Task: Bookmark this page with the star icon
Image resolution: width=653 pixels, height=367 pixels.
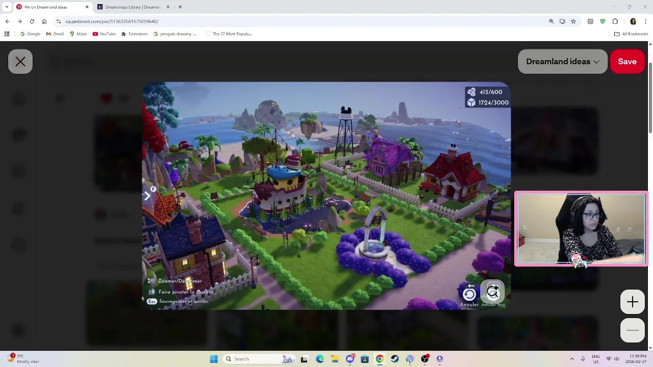Action: coord(573,21)
